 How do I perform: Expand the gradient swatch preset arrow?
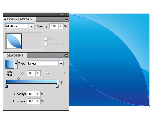[16, 64]
